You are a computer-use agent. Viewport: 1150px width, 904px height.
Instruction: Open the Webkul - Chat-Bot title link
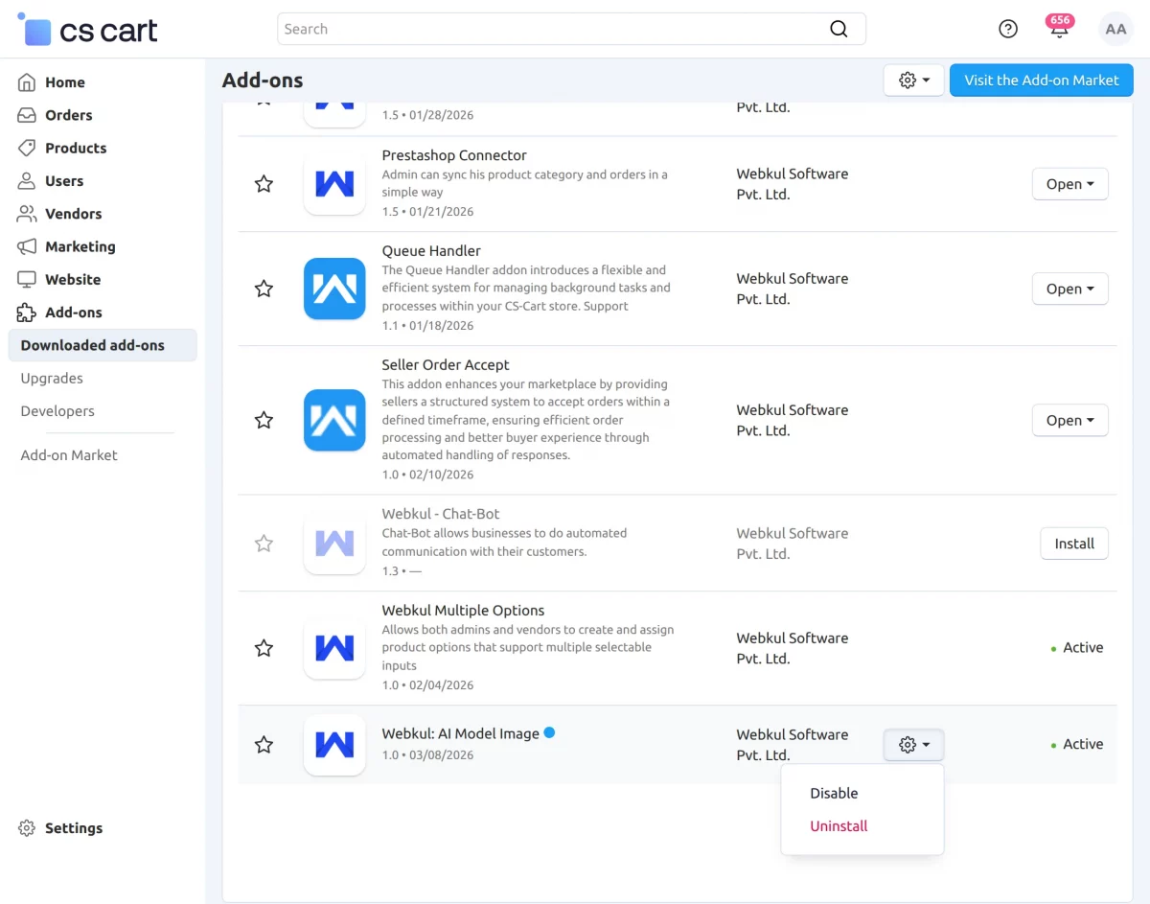(441, 514)
